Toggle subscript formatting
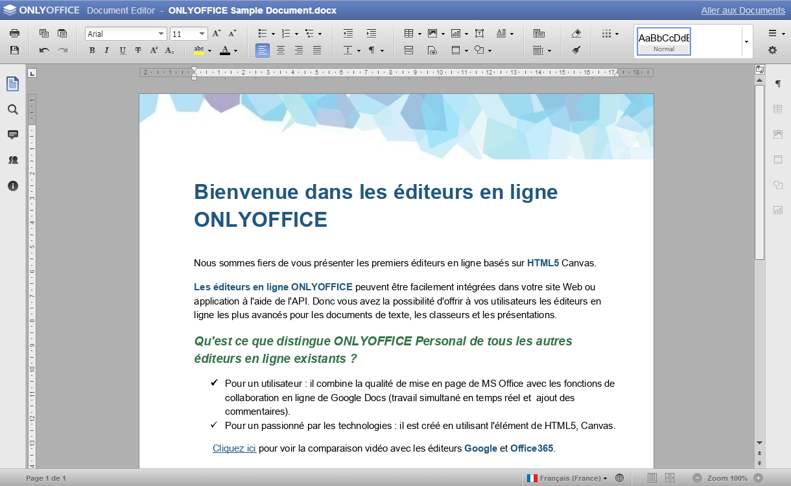Screen dimensions: 791x486 coord(169,50)
